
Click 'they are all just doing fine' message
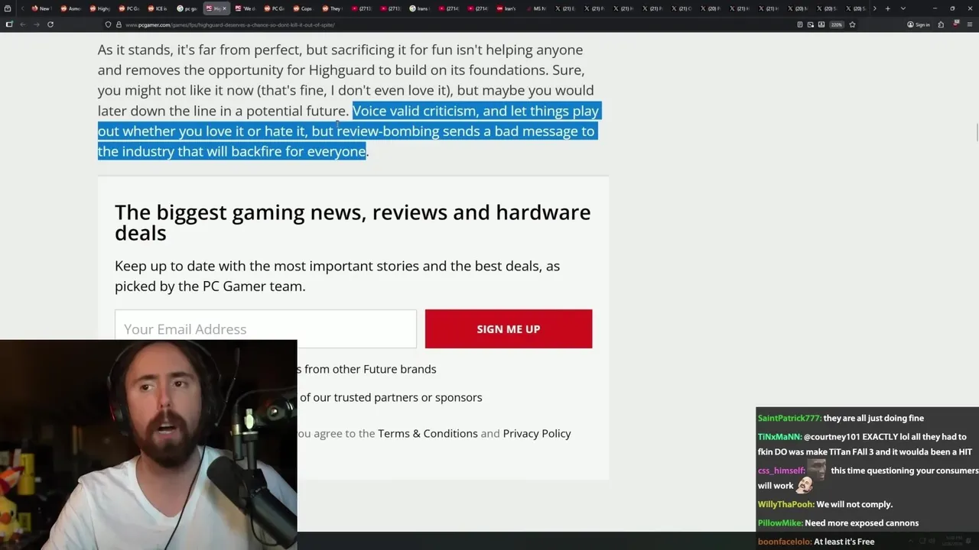[x=873, y=418]
